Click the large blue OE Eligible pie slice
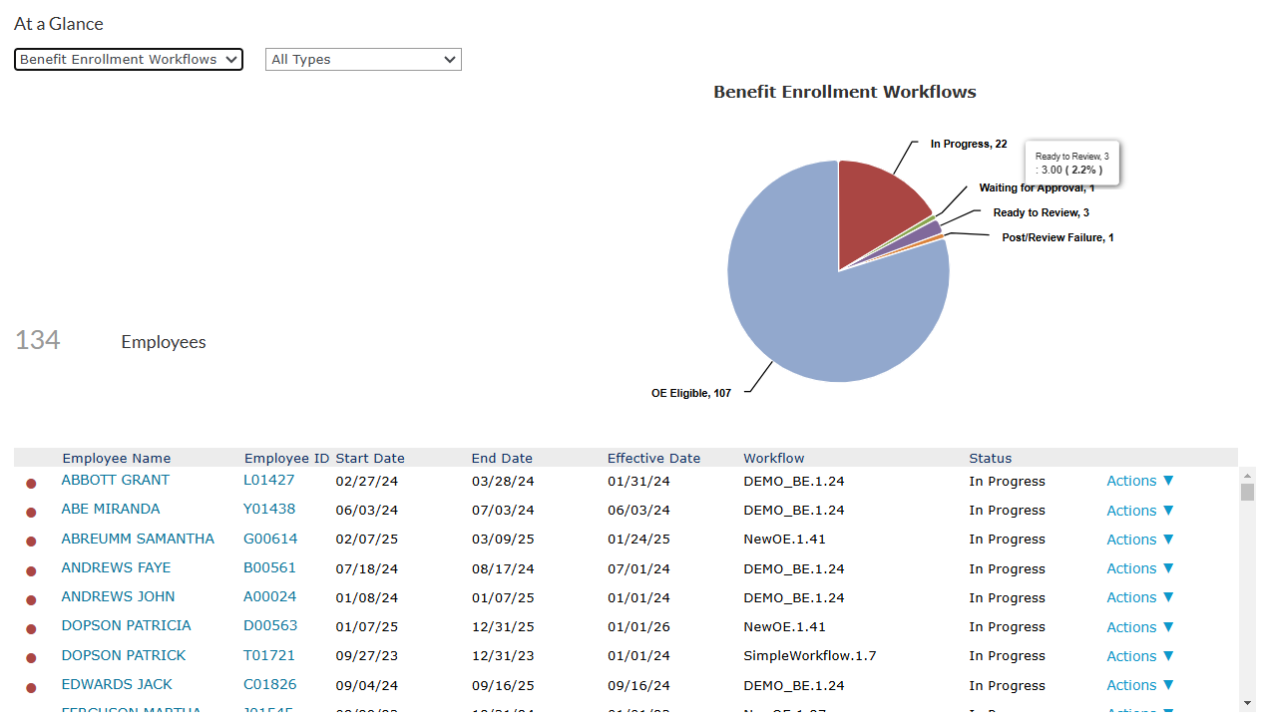 (x=818, y=309)
